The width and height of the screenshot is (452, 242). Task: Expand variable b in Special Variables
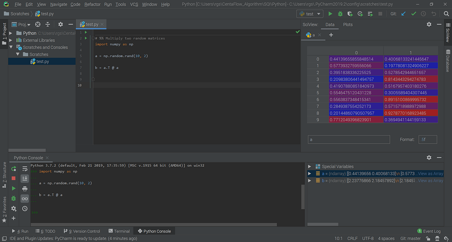point(310,180)
